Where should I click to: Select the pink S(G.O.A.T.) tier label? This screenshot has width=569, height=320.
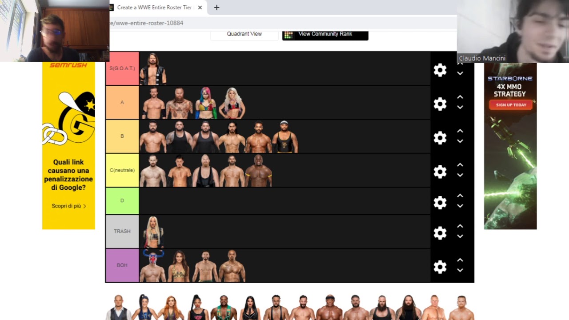click(122, 68)
